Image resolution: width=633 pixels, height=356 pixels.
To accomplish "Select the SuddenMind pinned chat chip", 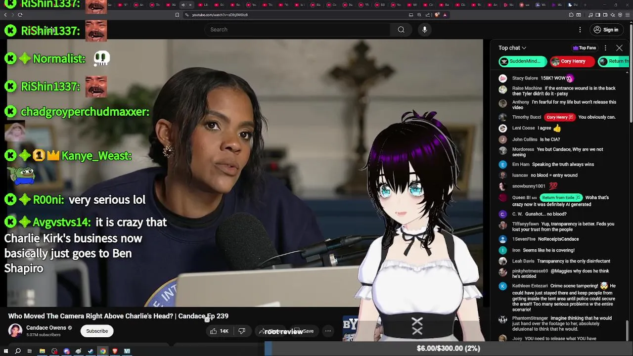I will [x=522, y=61].
